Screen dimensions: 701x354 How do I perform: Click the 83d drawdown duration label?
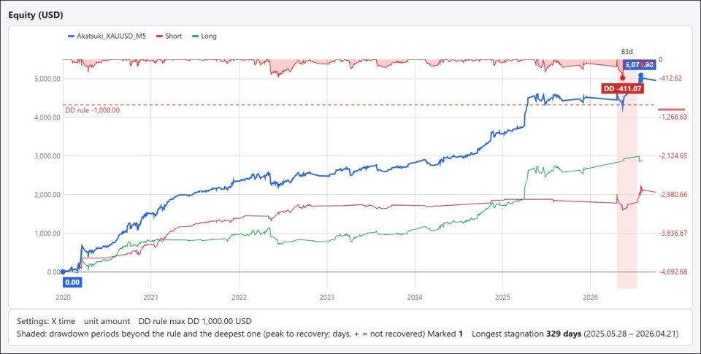point(627,51)
